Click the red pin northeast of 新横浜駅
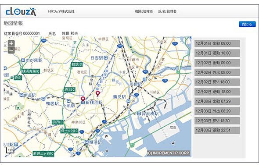 [x=98, y=93]
